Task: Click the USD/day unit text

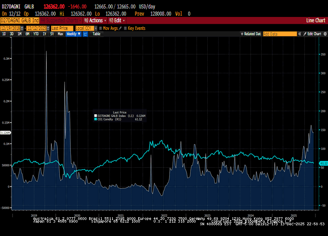Action: coord(147,7)
